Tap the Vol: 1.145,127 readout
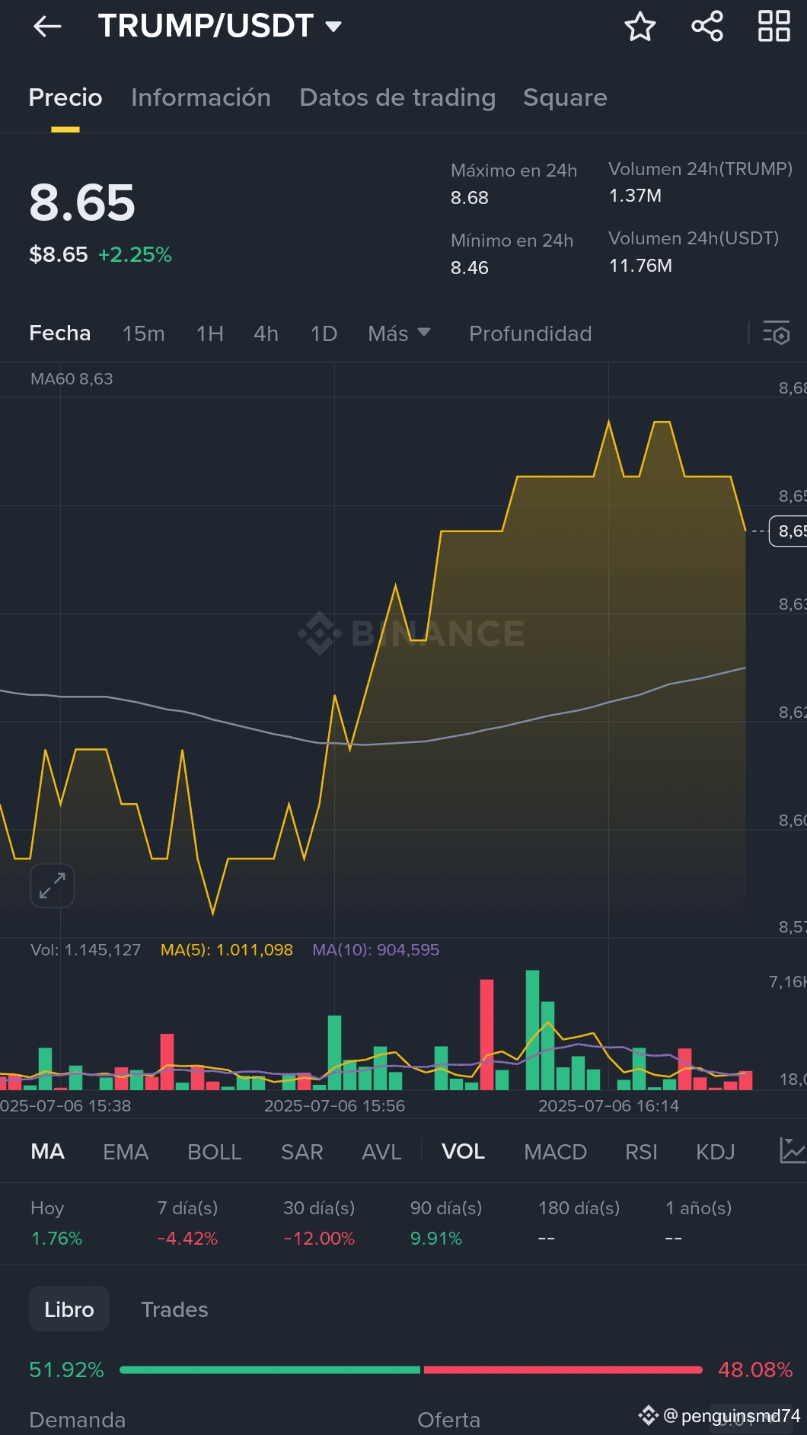This screenshot has width=807, height=1435. [85, 949]
